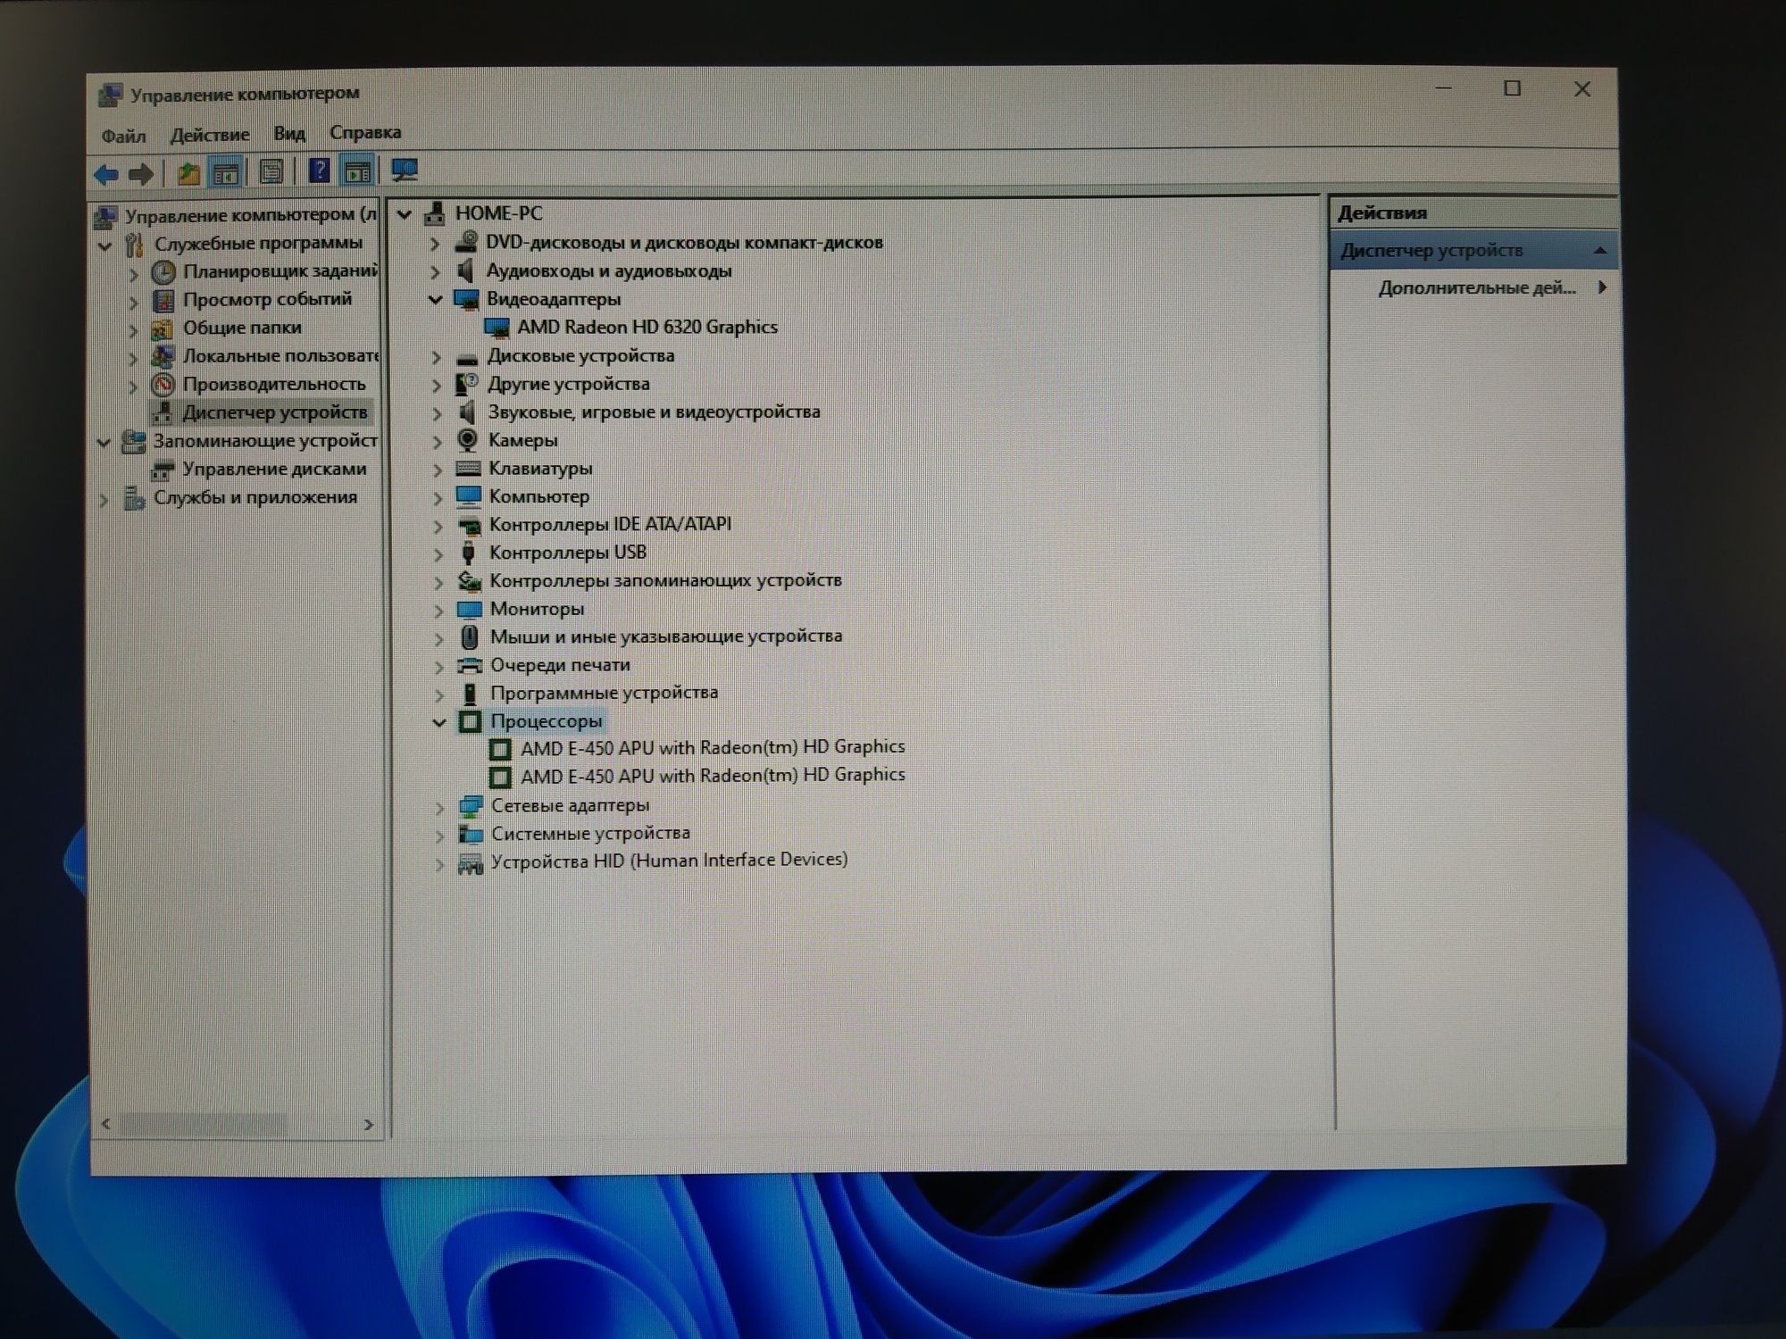Click the Контроллеры USB plug icon
Image resolution: width=1786 pixels, height=1339 pixels.
pos(468,553)
